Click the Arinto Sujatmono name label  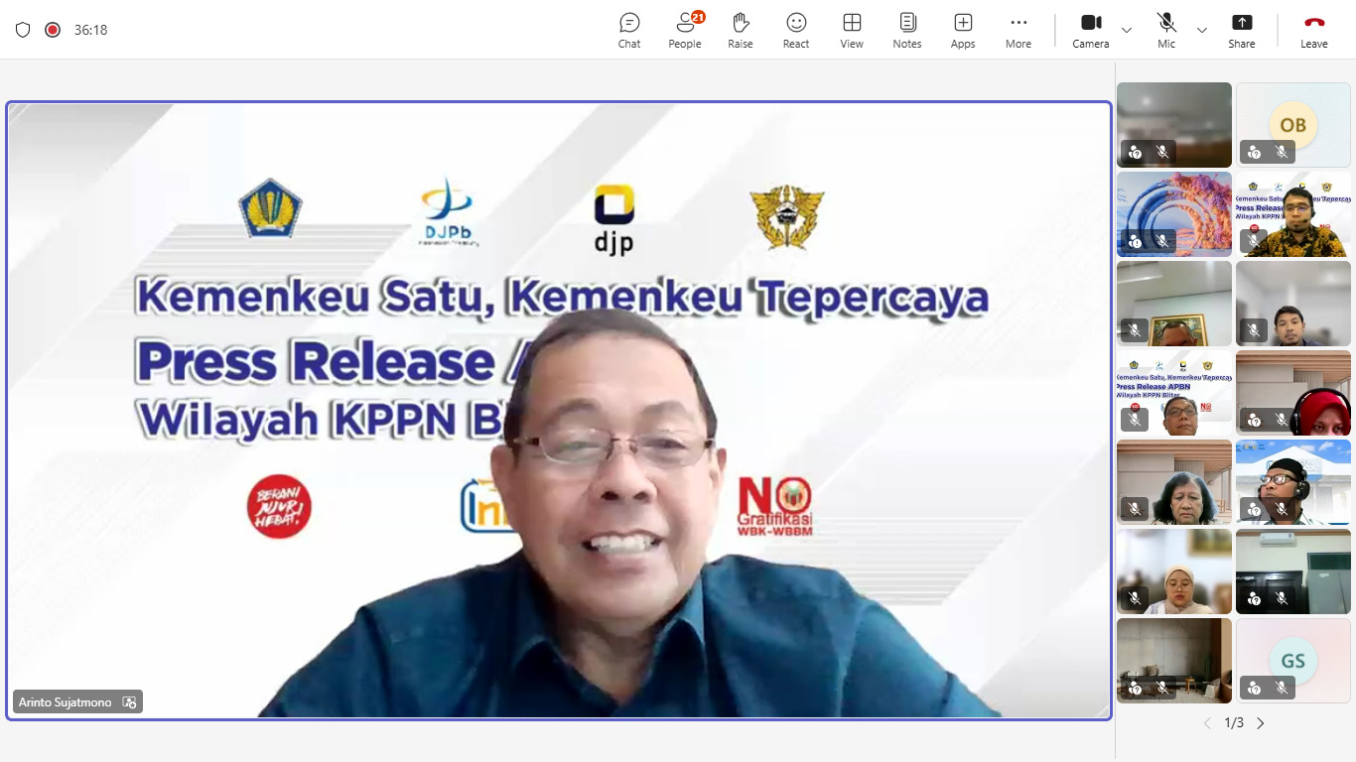point(66,702)
